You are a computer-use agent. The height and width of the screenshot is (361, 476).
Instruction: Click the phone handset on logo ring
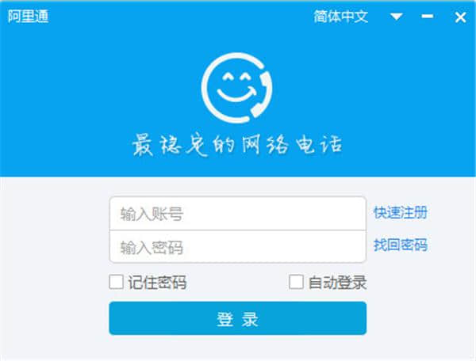coord(263,94)
